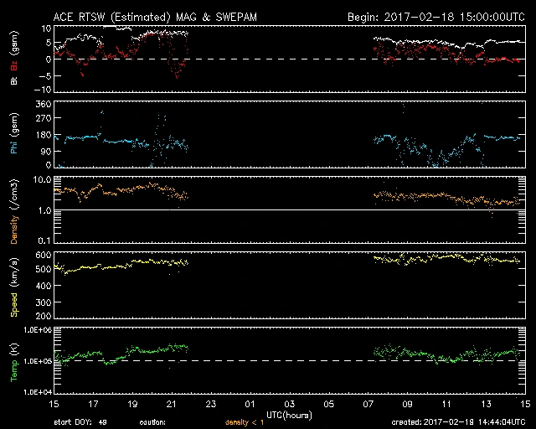Click the 'Phi (gsm)' axis label
This screenshot has height=429, width=536.
point(14,133)
